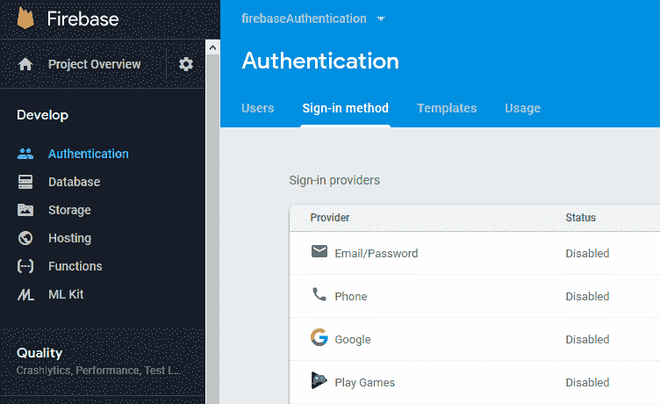The width and height of the screenshot is (660, 404).
Task: Click Disabled status for Phone
Action: (x=587, y=297)
